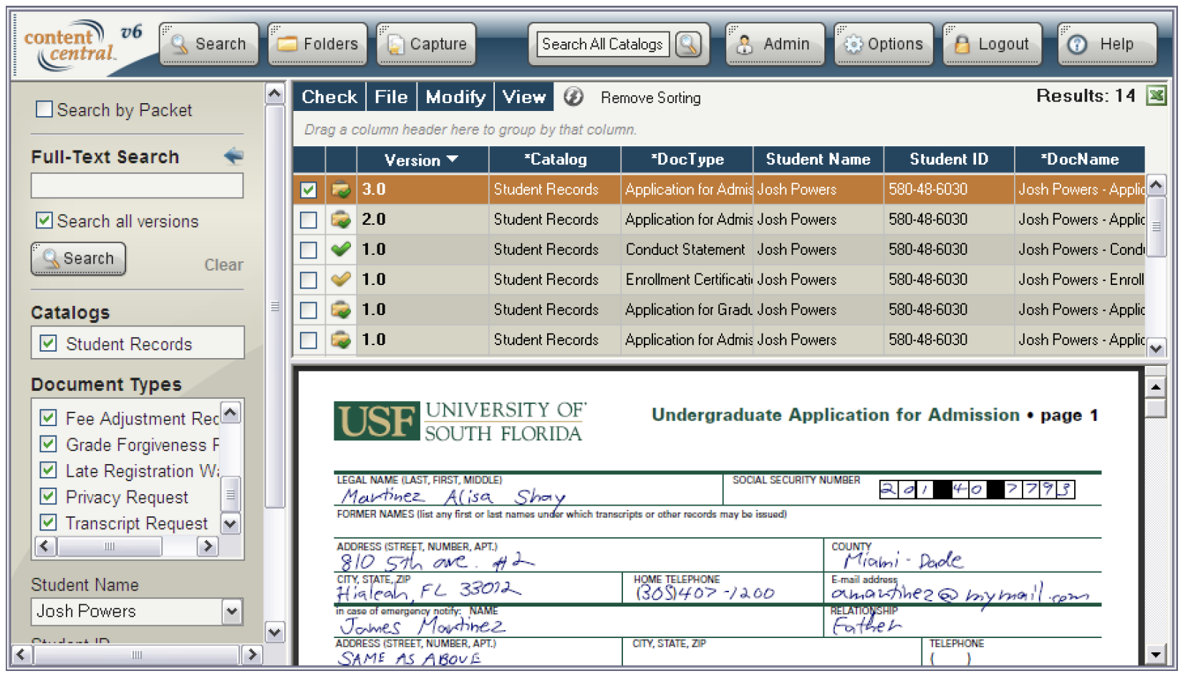The image size is (1183, 676).
Task: Uncheck the Student Records catalog
Action: pyautogui.click(x=48, y=343)
